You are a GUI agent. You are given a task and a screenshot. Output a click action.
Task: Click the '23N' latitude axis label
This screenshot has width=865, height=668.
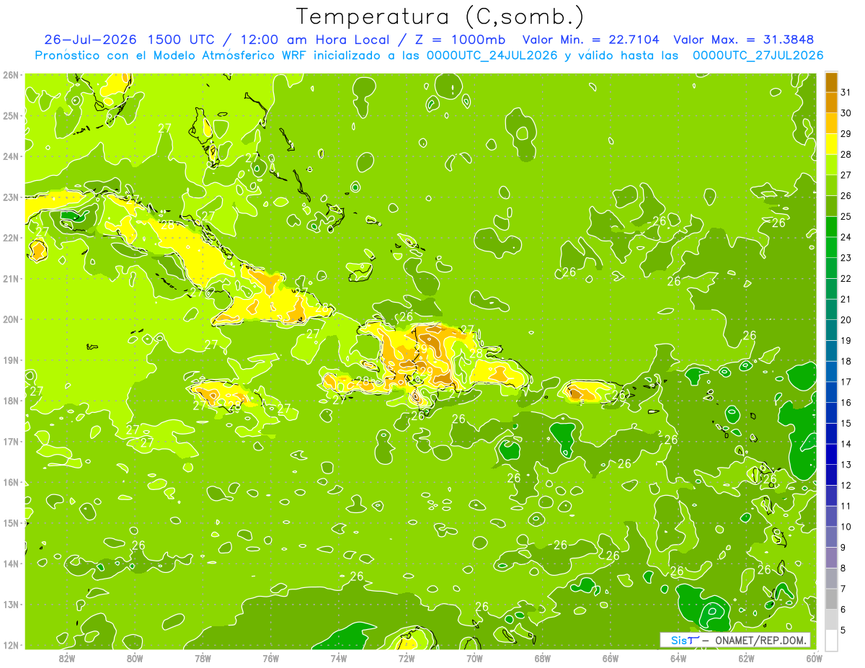[10, 197]
